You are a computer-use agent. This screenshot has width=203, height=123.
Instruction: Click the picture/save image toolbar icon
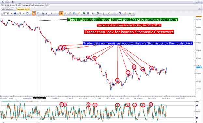[x=84, y=13]
